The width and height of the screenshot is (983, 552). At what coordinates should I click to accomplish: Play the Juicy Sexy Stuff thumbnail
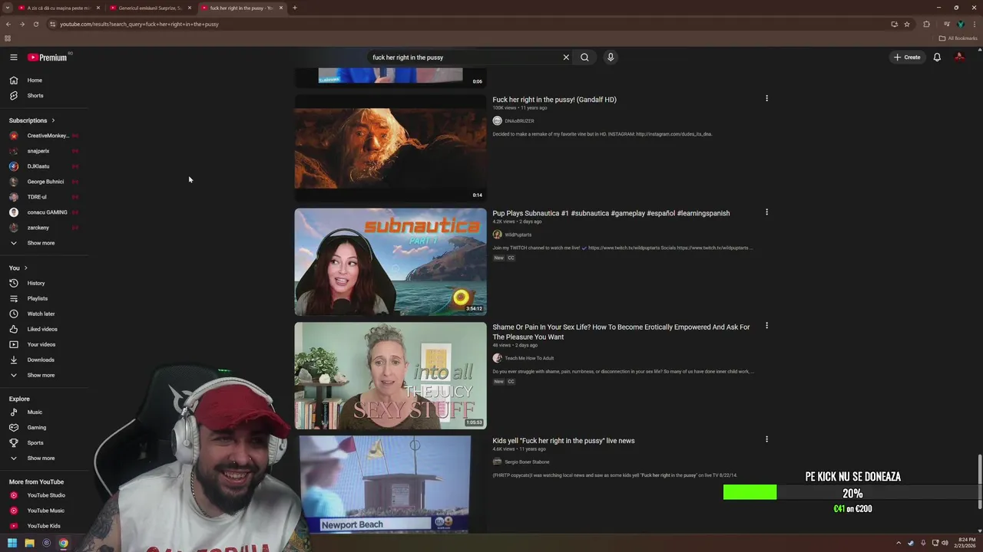click(390, 376)
